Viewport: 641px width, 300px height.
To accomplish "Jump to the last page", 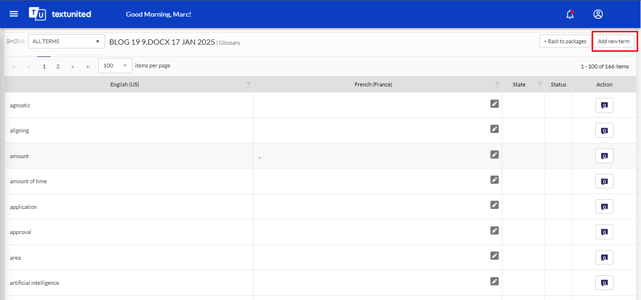I will pos(88,66).
